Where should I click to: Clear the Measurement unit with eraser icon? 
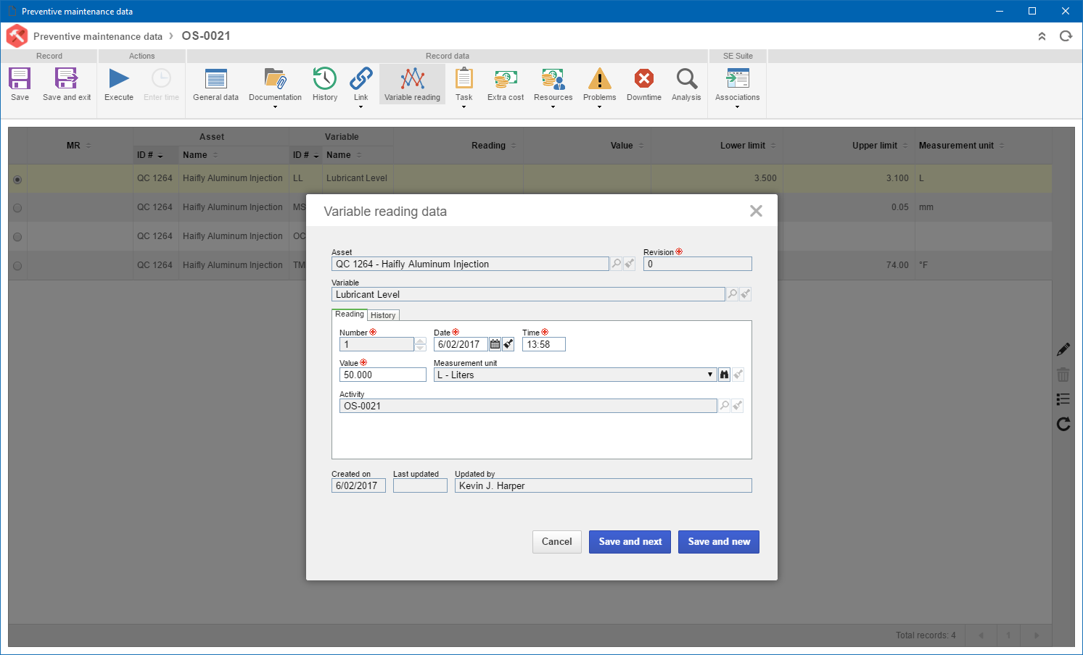738,375
